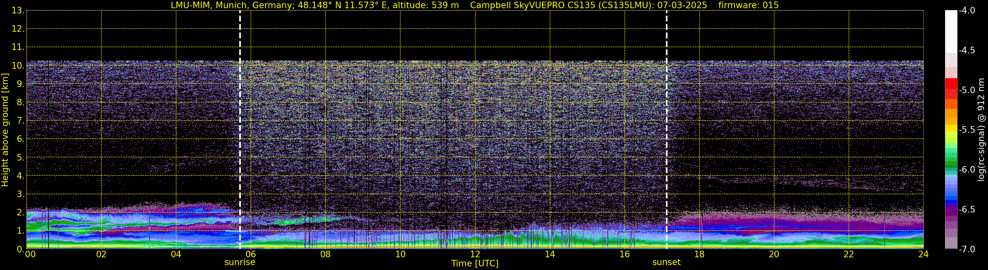This screenshot has height=270, width=988.
Task: Click the dashed sunset marker line
Action: coord(667,130)
